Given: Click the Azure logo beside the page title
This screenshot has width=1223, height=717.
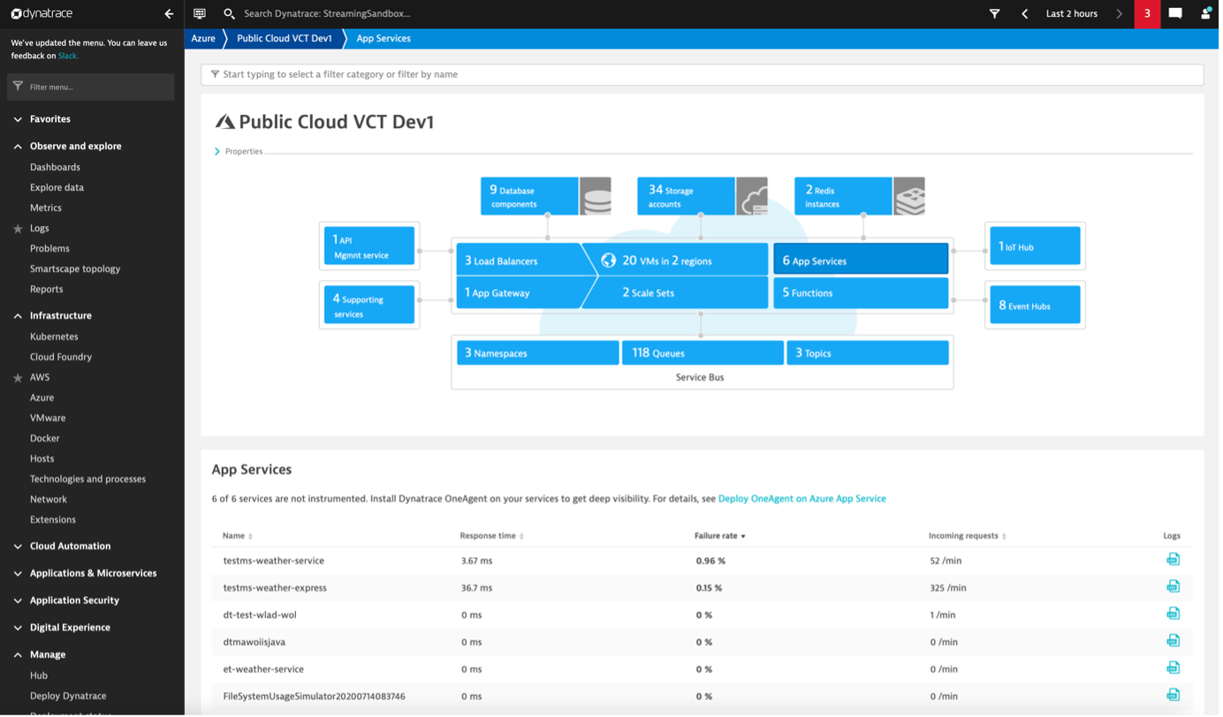Looking at the screenshot, I should (224, 122).
